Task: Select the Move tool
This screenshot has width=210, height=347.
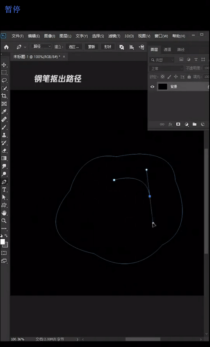Action: 4,65
